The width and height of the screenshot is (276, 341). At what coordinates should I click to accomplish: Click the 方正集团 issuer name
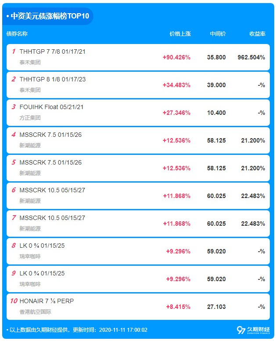pyautogui.click(x=30, y=117)
